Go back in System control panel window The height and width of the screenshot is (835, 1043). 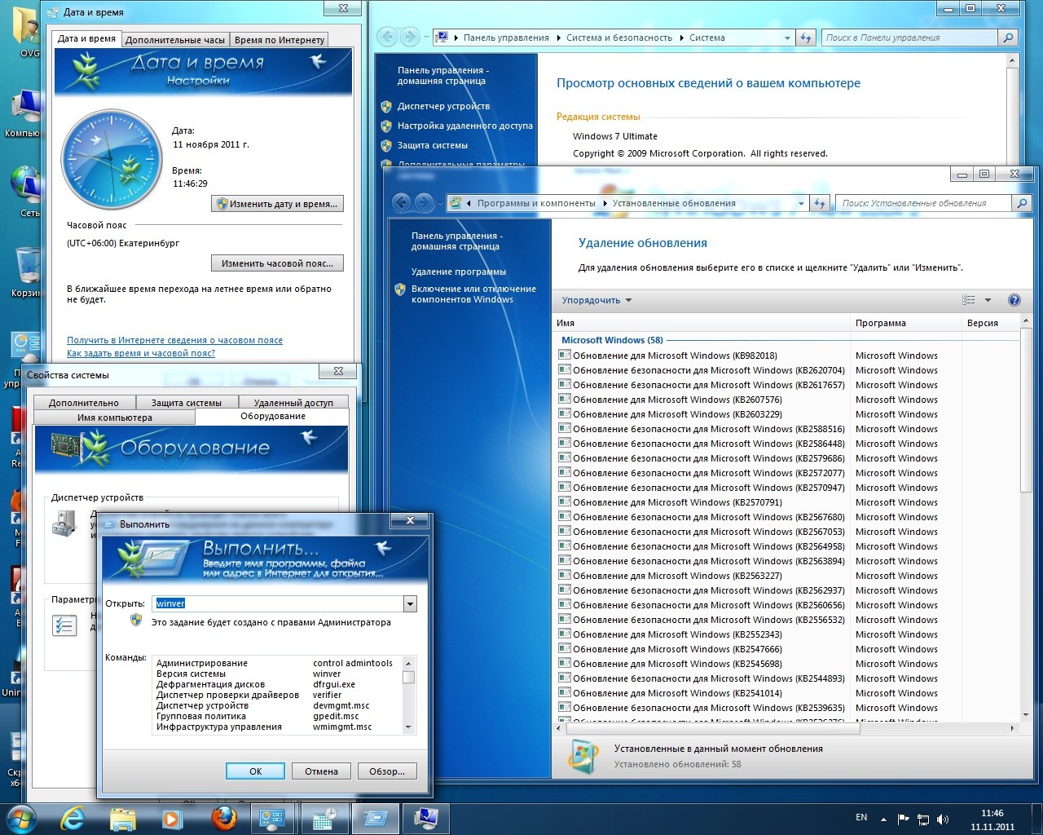coord(386,37)
